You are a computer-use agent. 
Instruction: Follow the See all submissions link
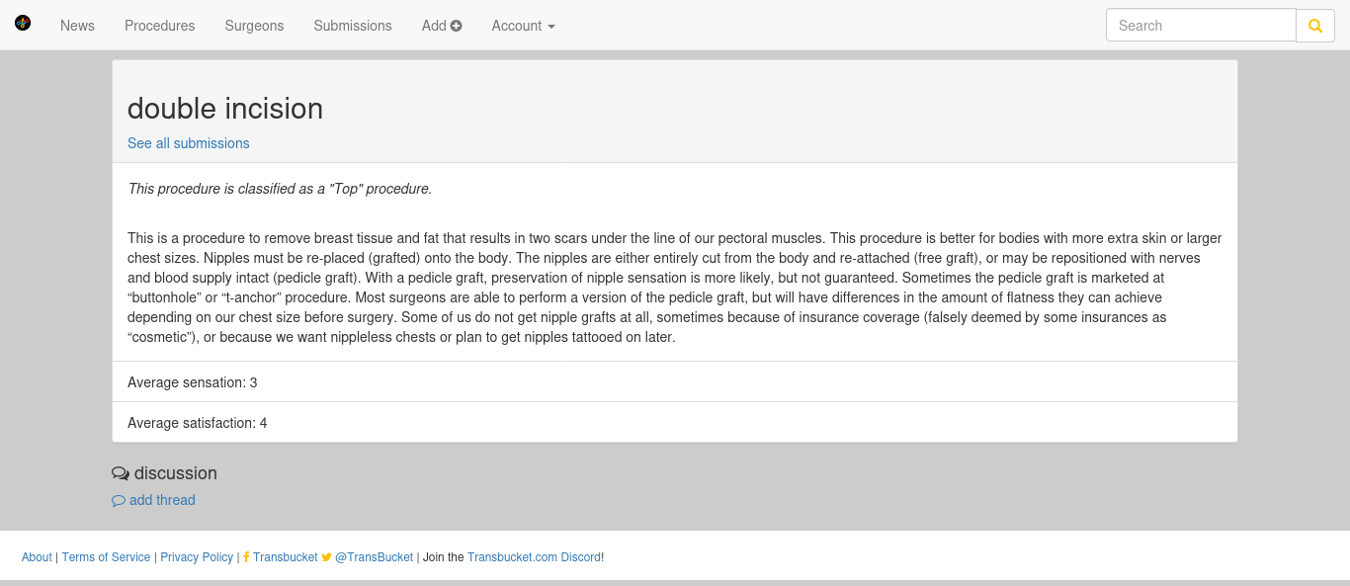[x=189, y=143]
